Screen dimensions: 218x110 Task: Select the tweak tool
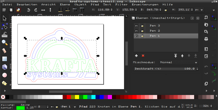[5, 34]
